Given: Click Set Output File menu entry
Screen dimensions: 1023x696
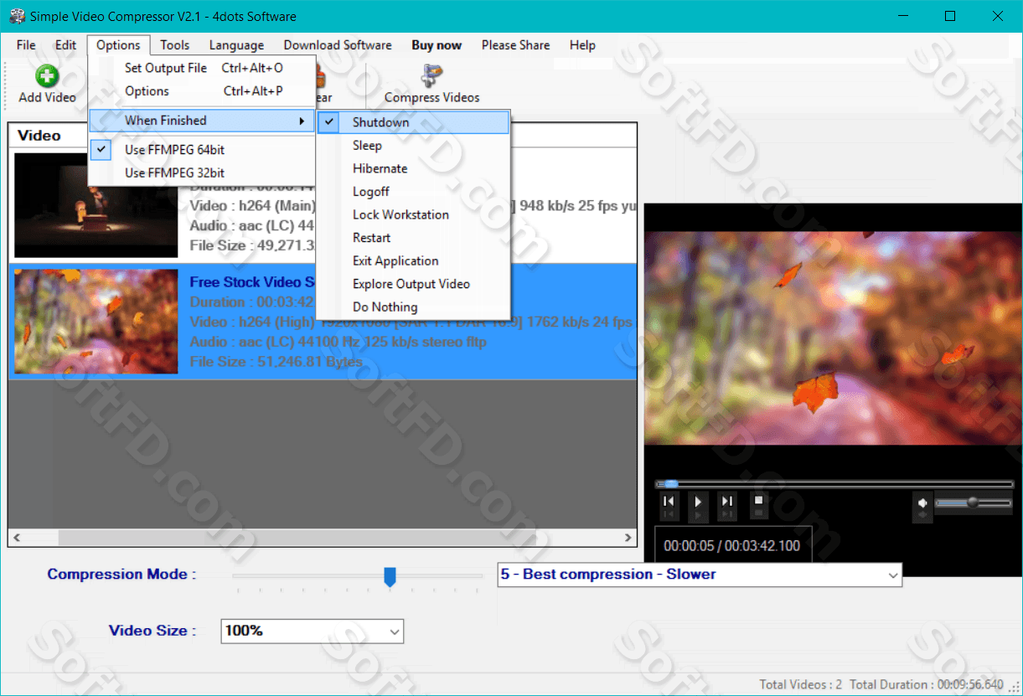Looking at the screenshot, I should [201, 68].
